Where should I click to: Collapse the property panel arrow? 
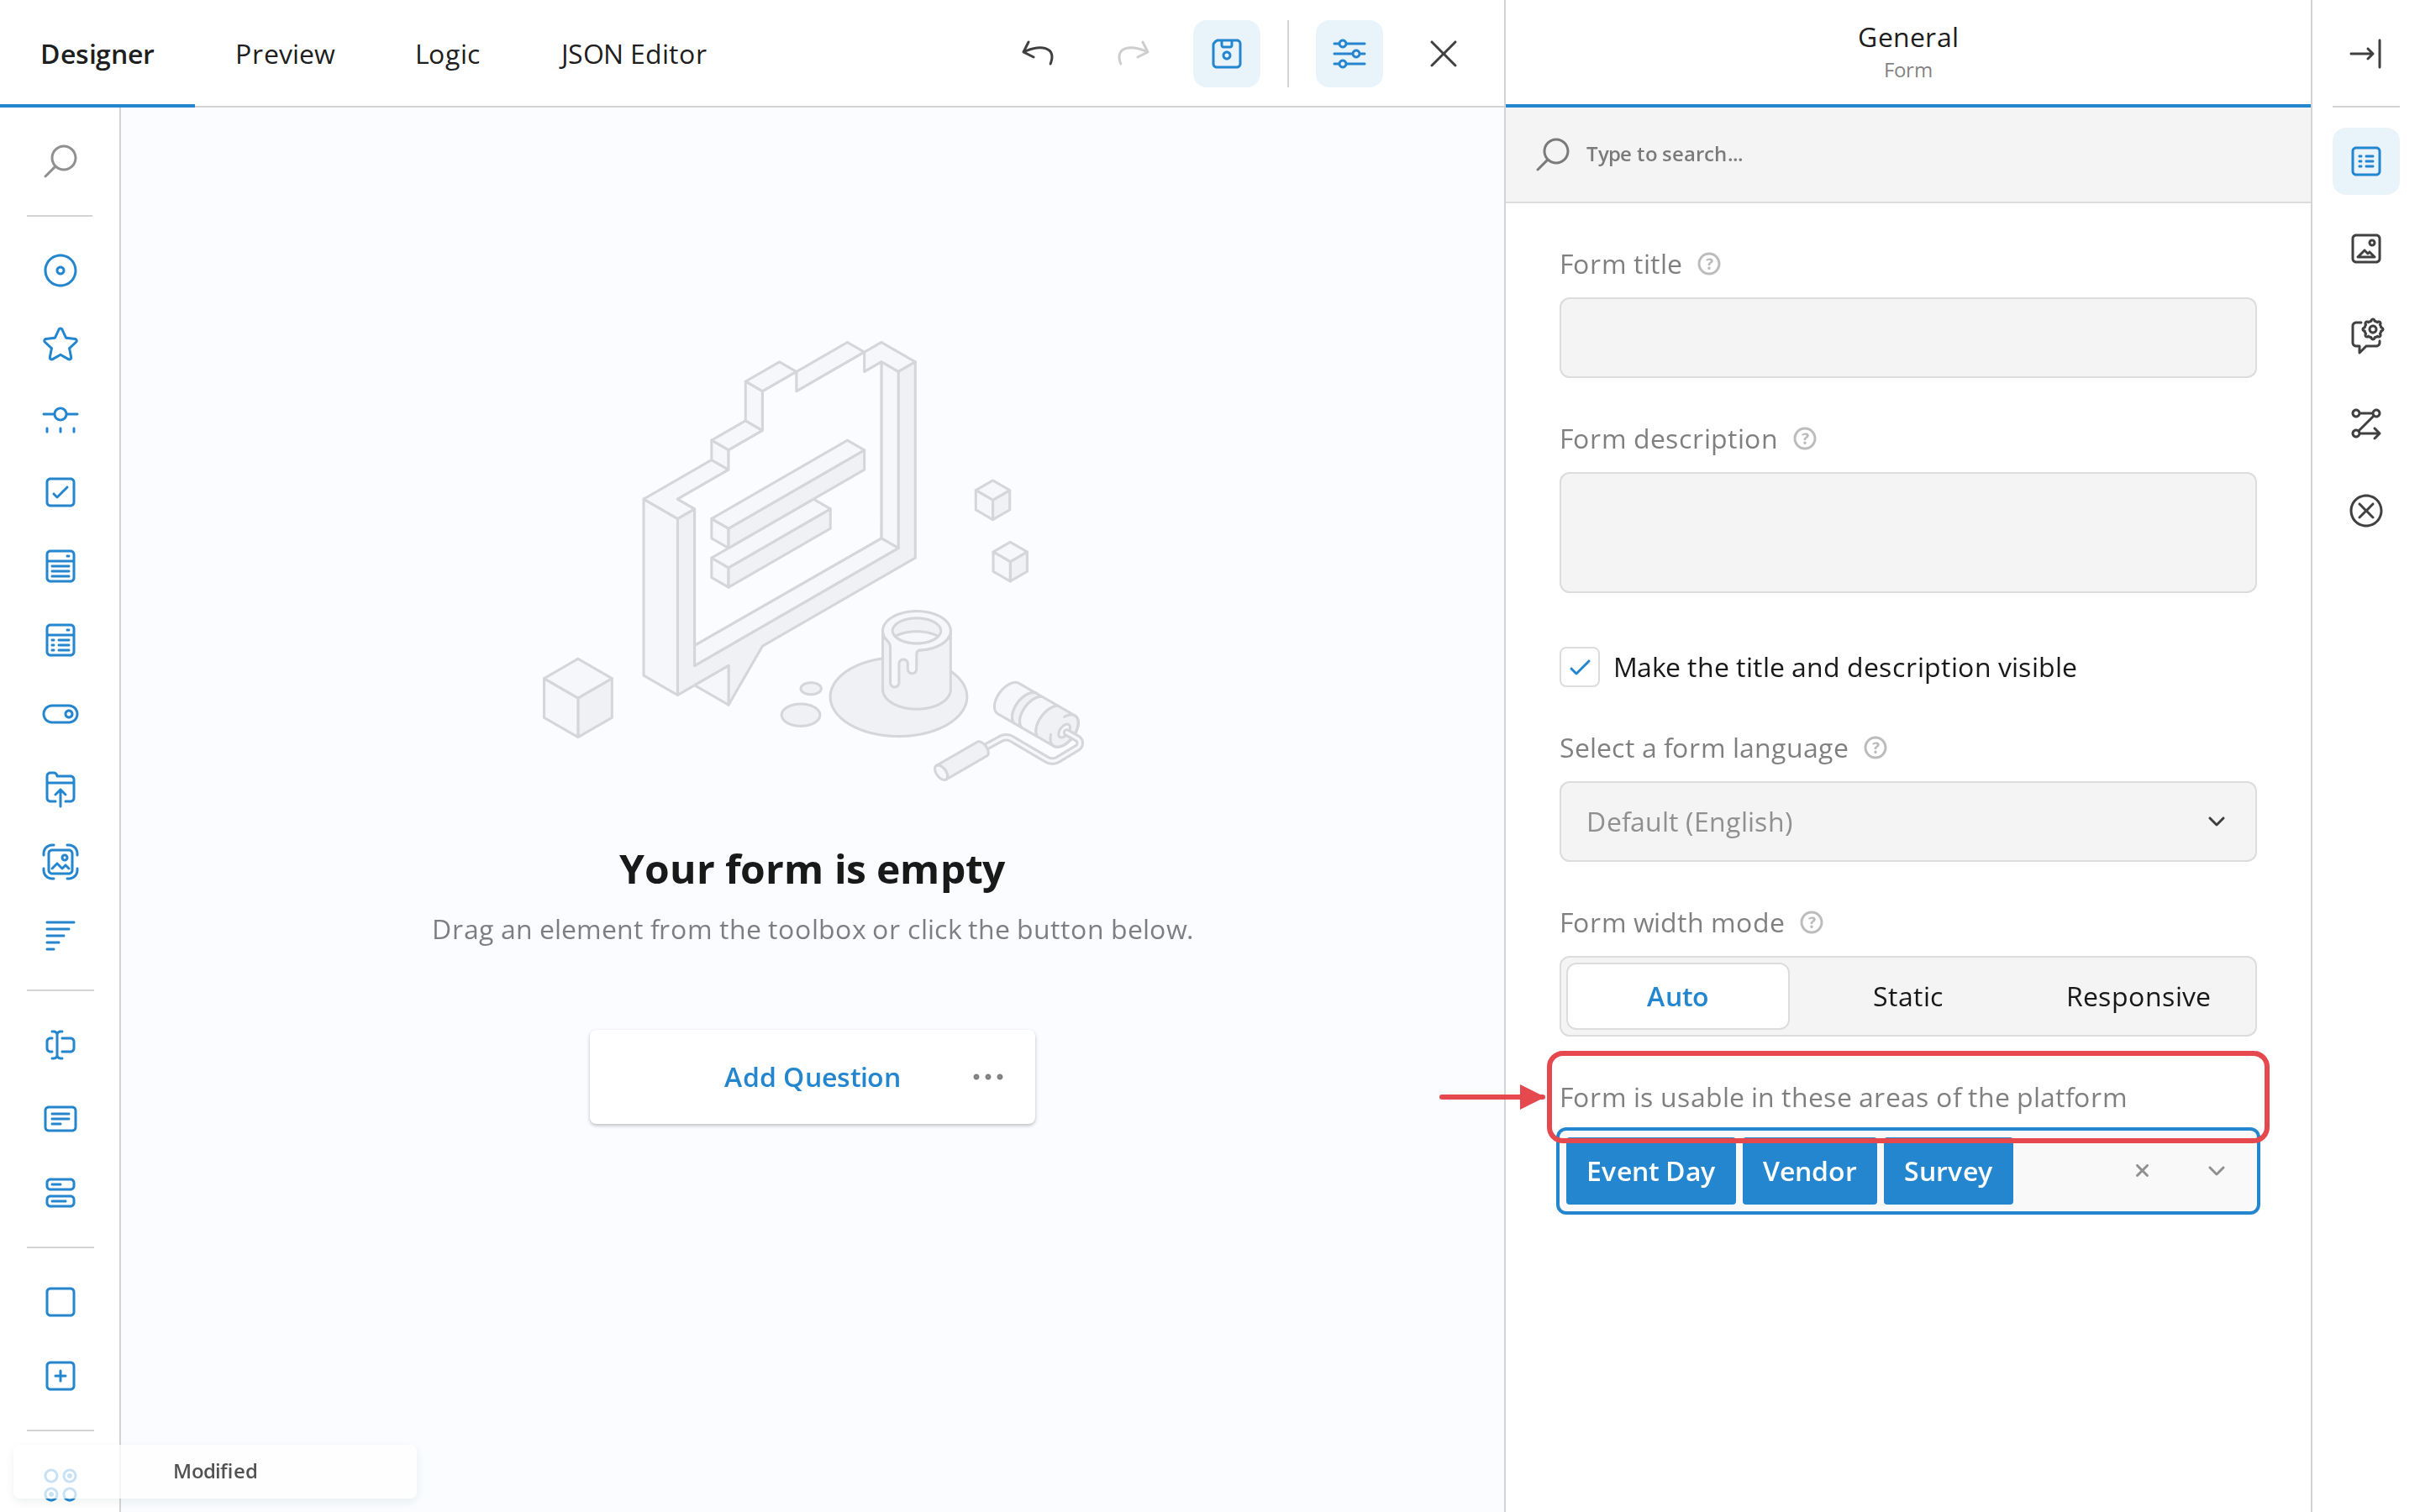coord(2365,53)
